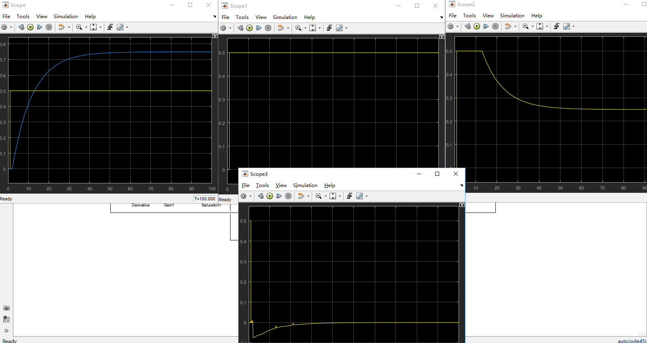Screen dimensions: 647x343
Task: Open Configuration Properties in Scope2
Action: 450,26
